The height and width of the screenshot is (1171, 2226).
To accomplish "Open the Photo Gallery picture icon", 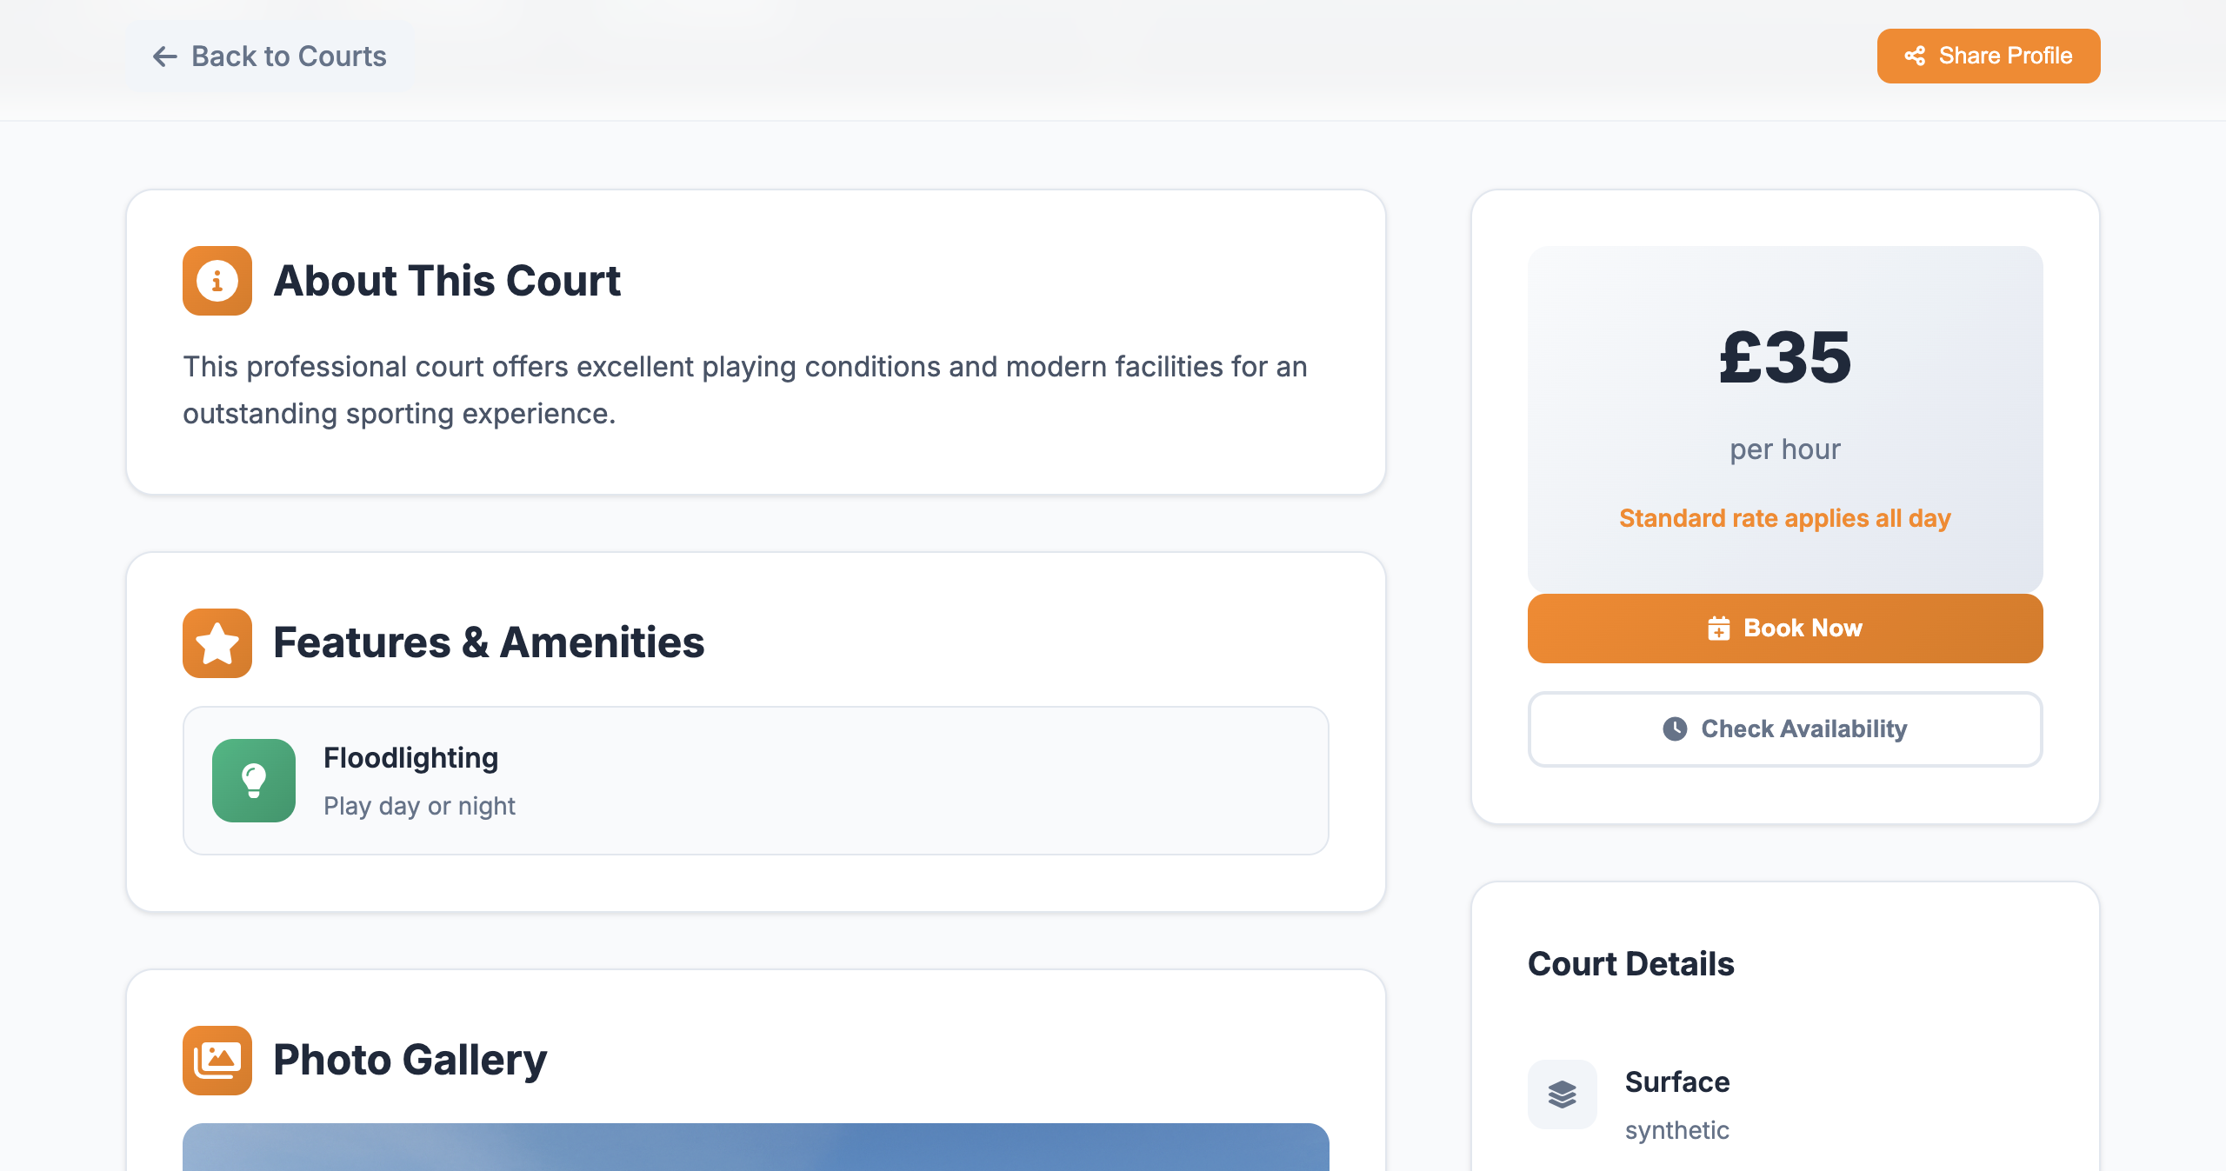I will pyautogui.click(x=216, y=1060).
